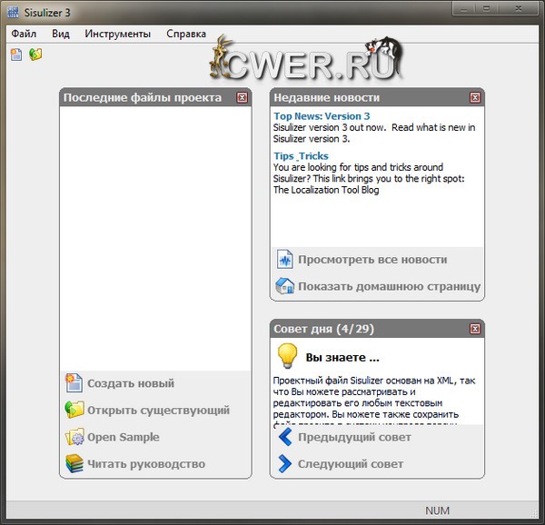Open the Инструменты menu
545x525 pixels.
click(117, 34)
